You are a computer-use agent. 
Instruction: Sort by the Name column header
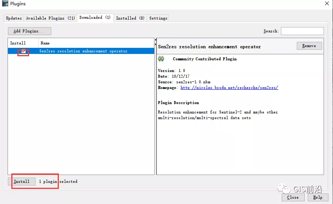coord(96,43)
